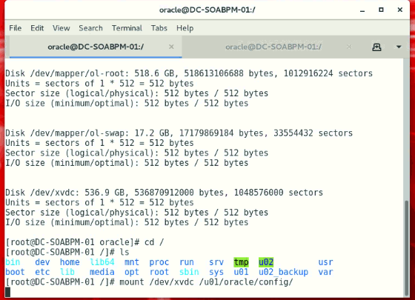Open the View menu

click(x=61, y=28)
